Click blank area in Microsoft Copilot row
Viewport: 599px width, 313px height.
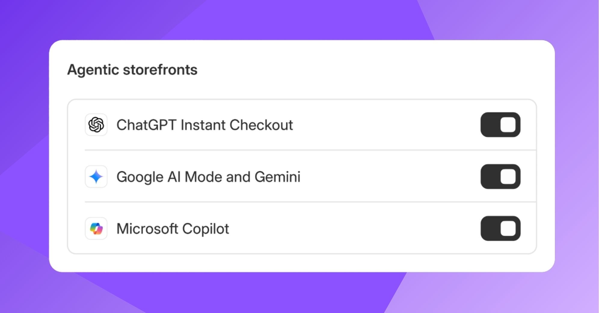click(355, 229)
